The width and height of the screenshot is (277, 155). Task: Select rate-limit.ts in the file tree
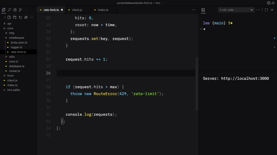(x=18, y=52)
